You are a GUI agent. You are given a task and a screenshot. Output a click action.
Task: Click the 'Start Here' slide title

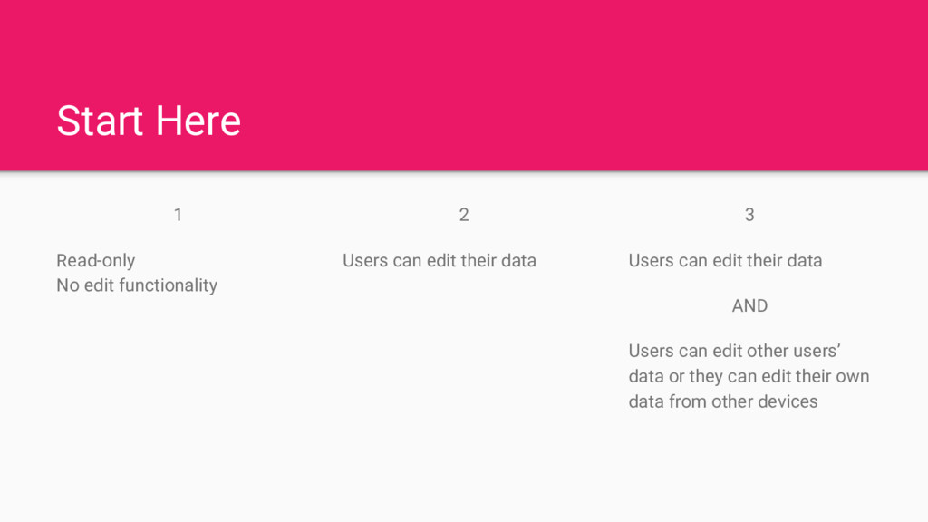pyautogui.click(x=149, y=121)
